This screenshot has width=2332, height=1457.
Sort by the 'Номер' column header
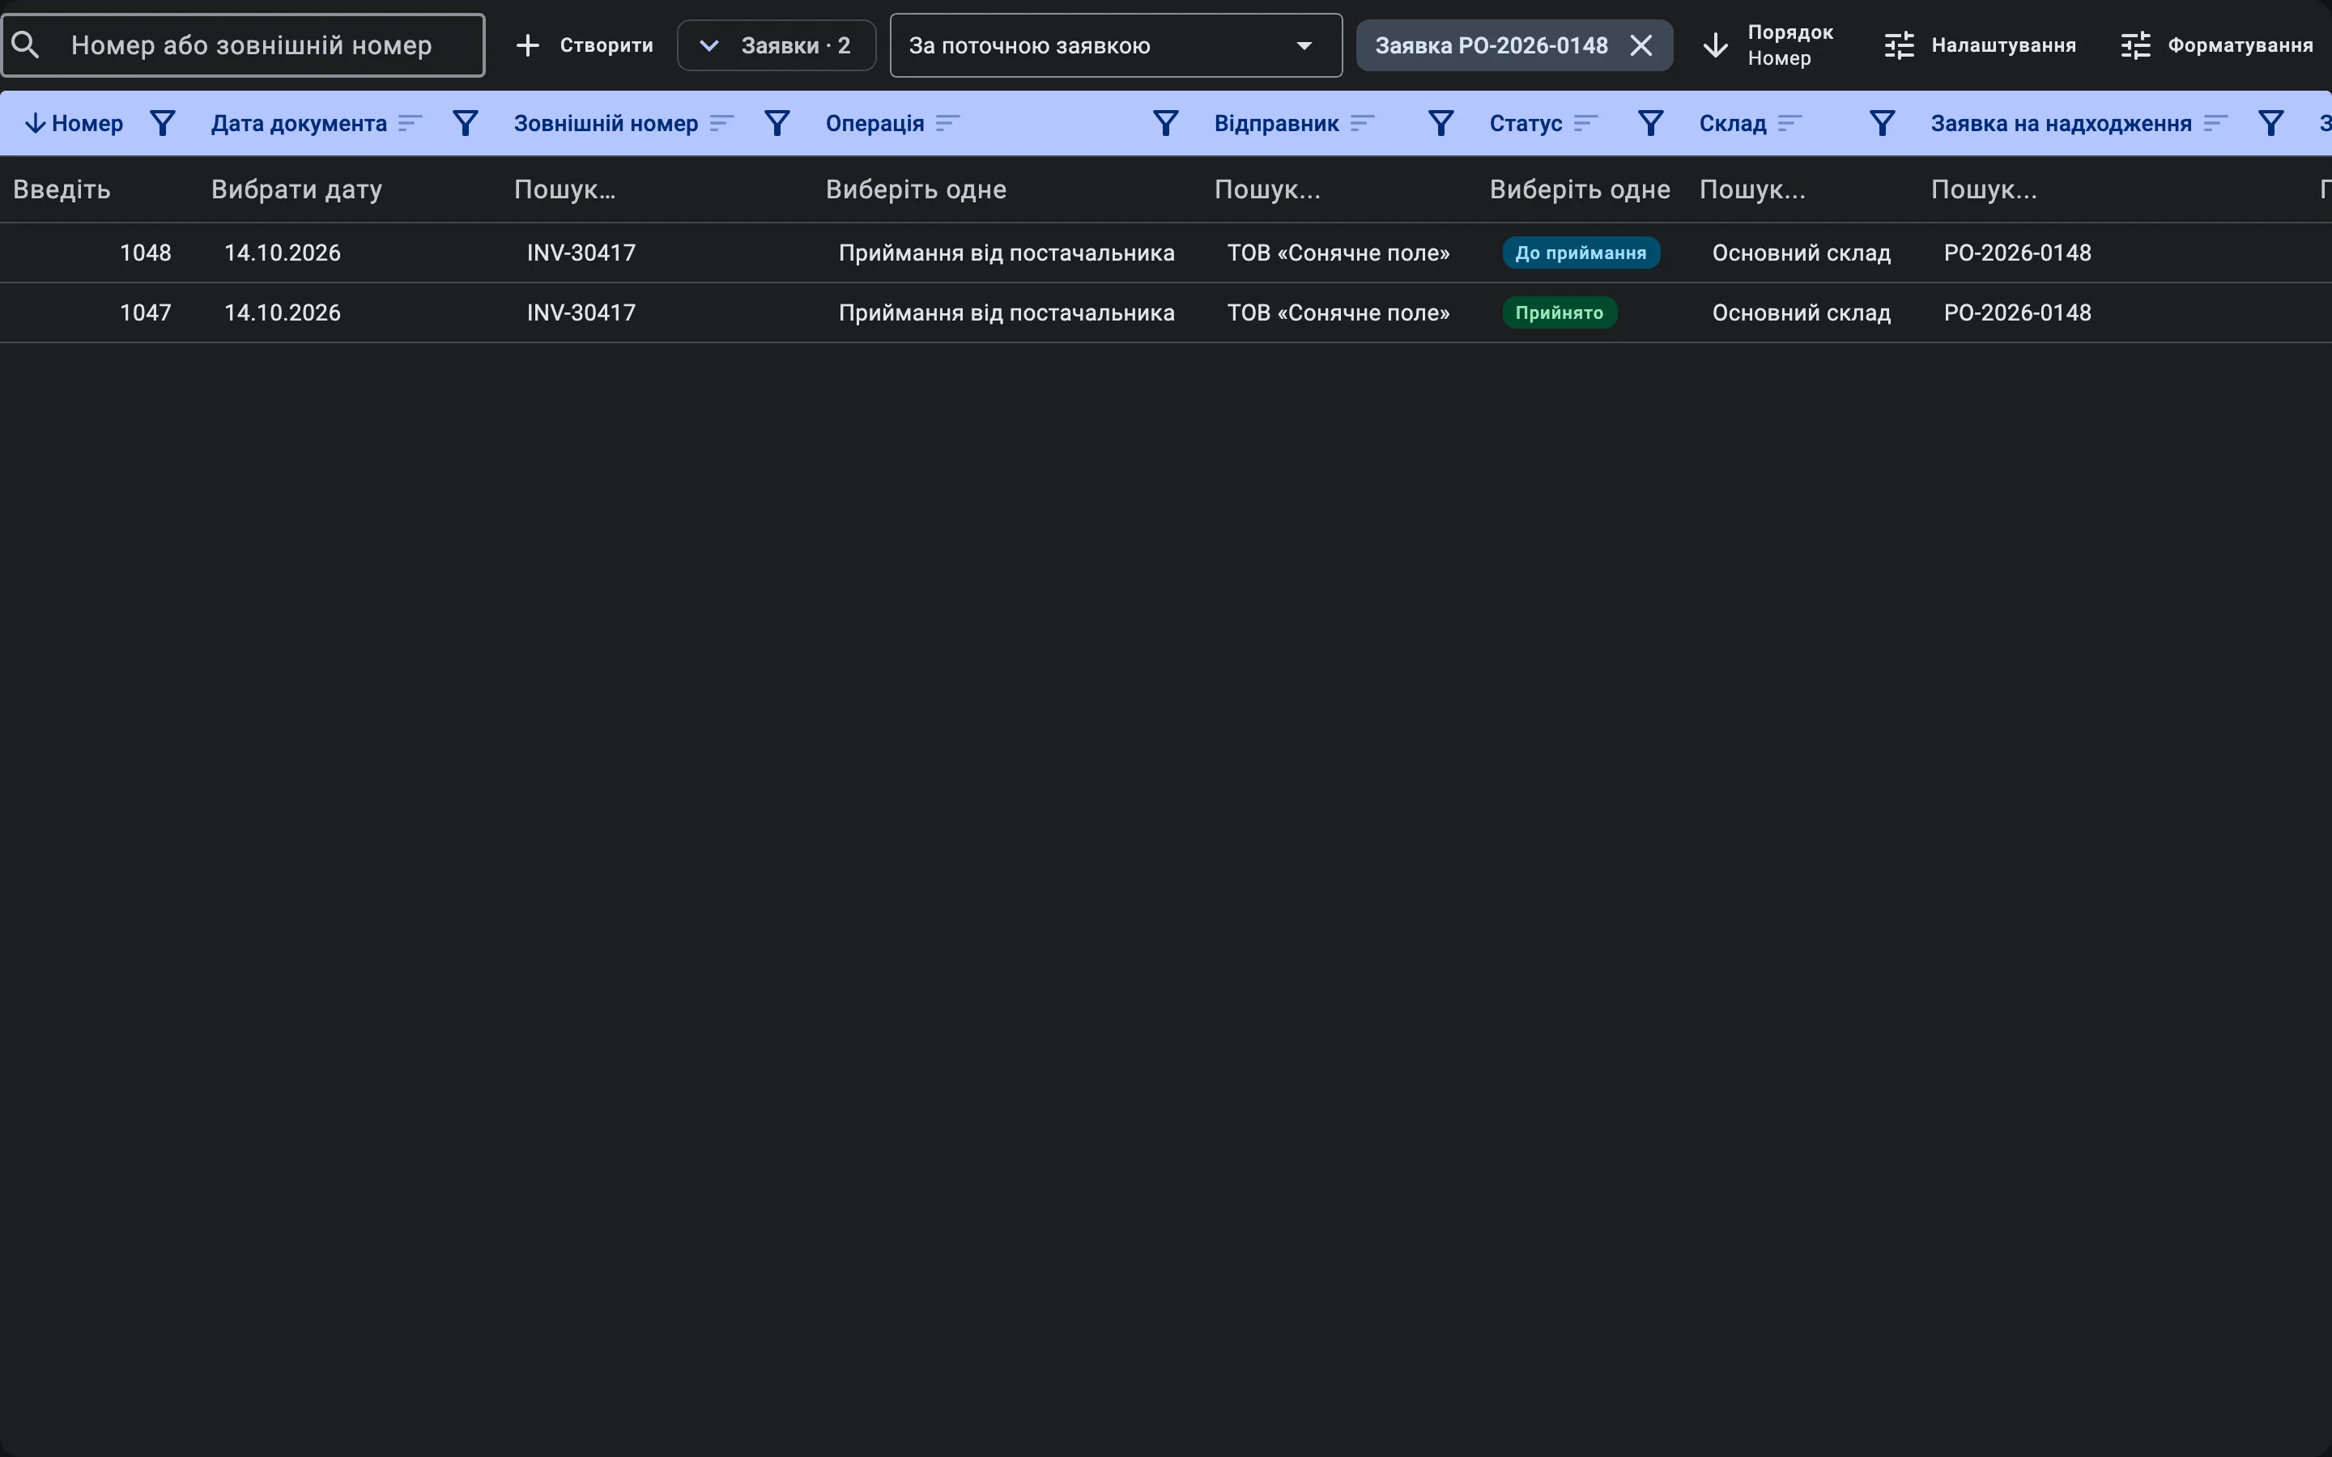(x=74, y=123)
